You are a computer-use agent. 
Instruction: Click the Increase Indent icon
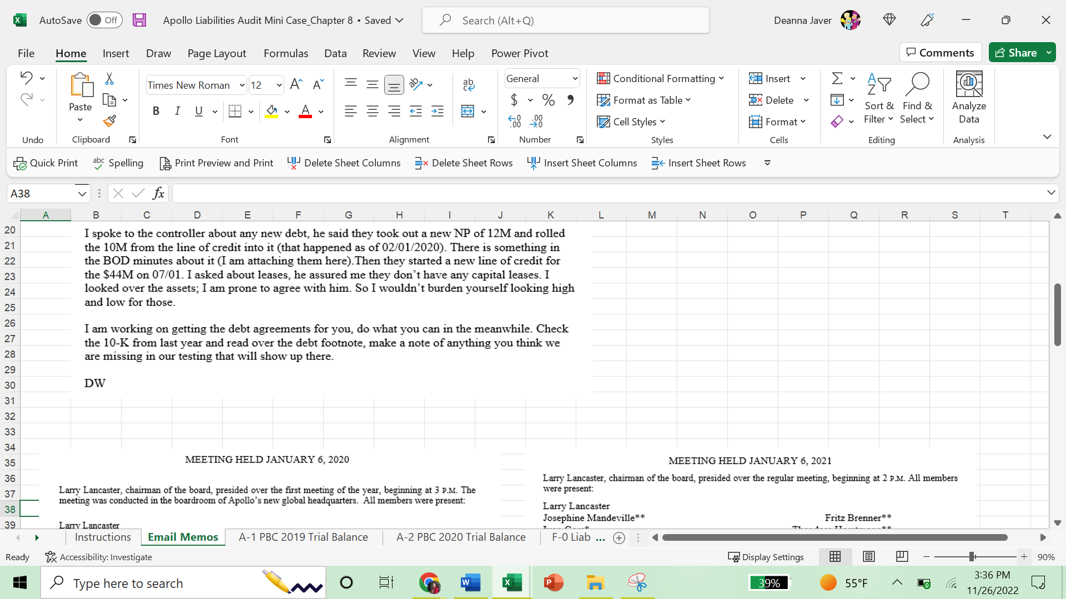tap(438, 111)
